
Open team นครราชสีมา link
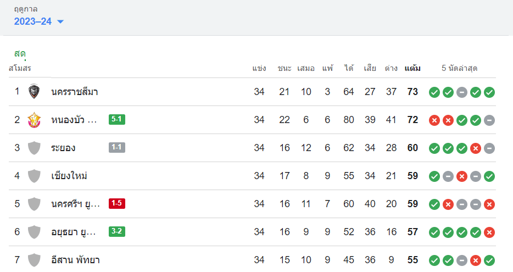coord(75,92)
